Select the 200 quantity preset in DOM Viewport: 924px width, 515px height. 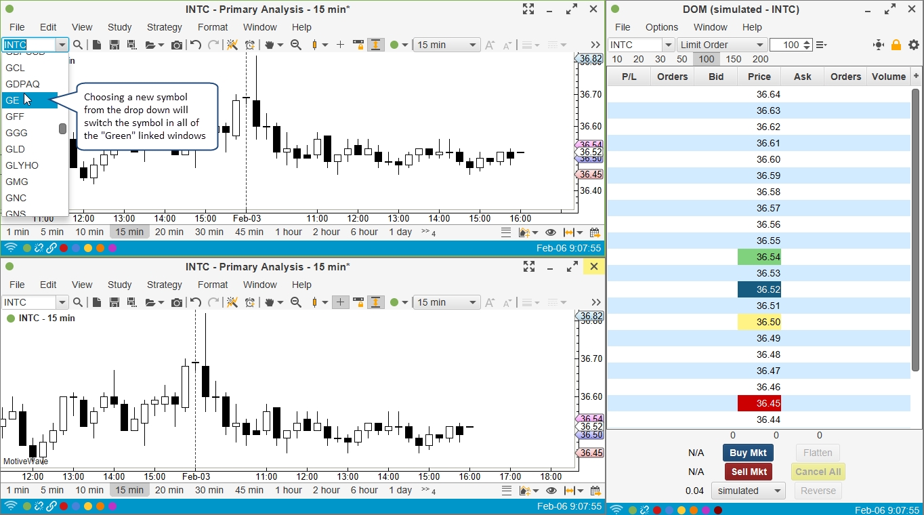click(x=760, y=59)
